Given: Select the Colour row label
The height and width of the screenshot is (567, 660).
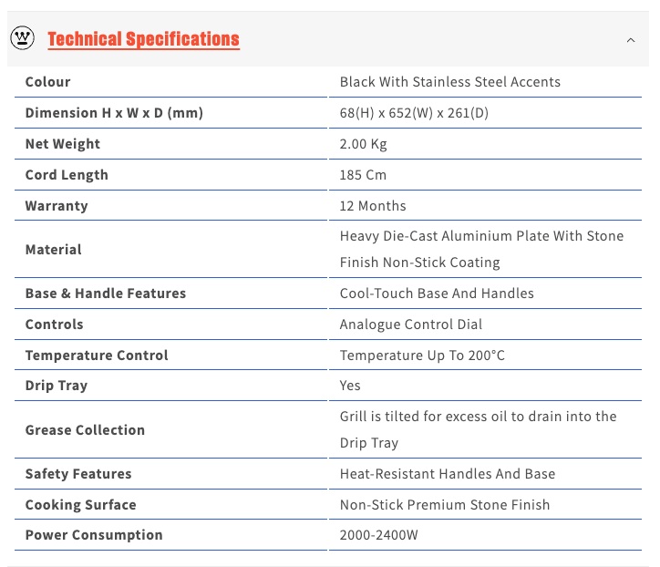Looking at the screenshot, I should (x=48, y=82).
